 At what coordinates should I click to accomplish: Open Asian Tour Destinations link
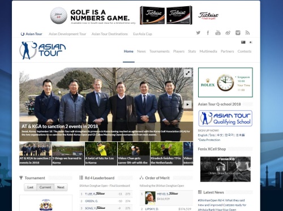pyautogui.click(x=110, y=34)
